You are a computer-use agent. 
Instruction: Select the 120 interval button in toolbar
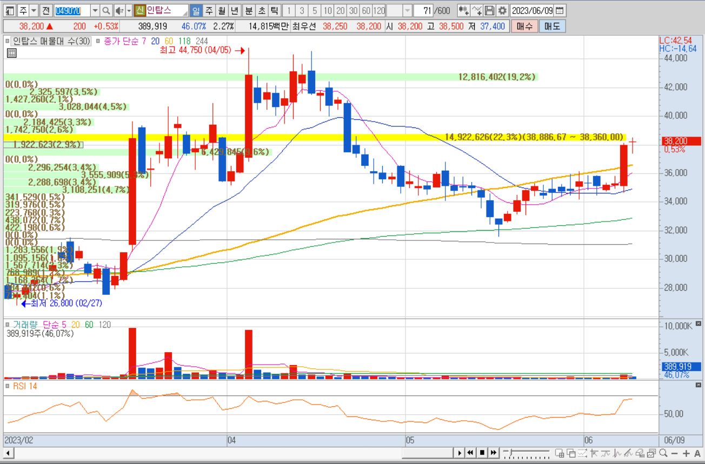point(379,10)
